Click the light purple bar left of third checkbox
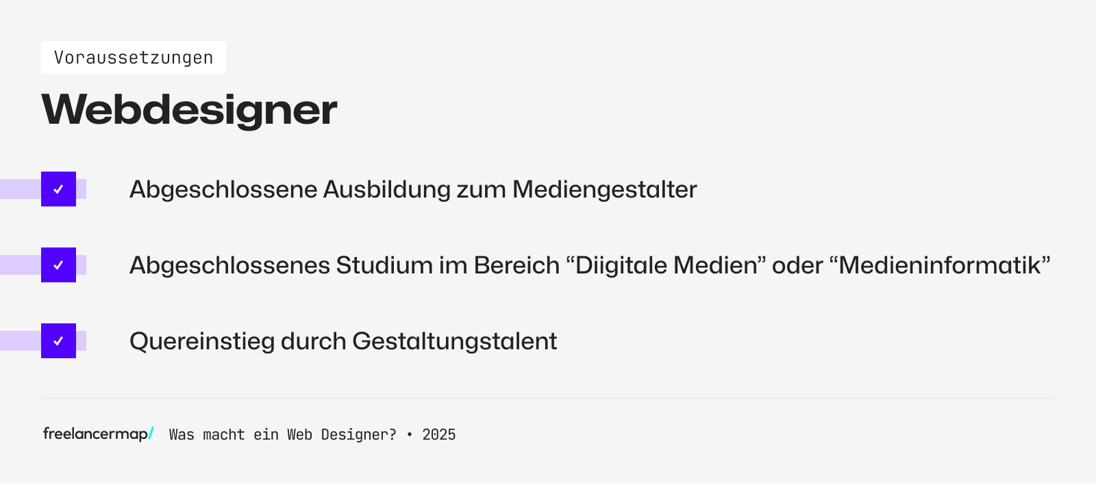This screenshot has width=1096, height=484. pos(19,341)
